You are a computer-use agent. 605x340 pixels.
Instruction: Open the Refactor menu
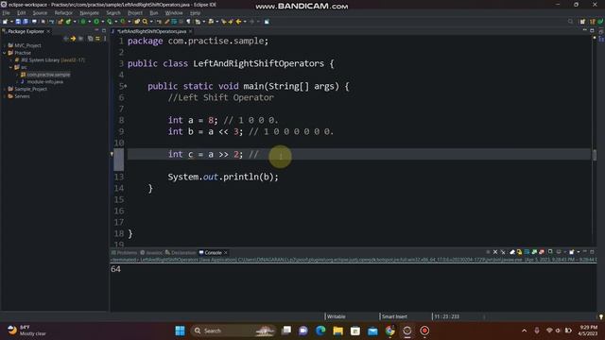tap(63, 12)
